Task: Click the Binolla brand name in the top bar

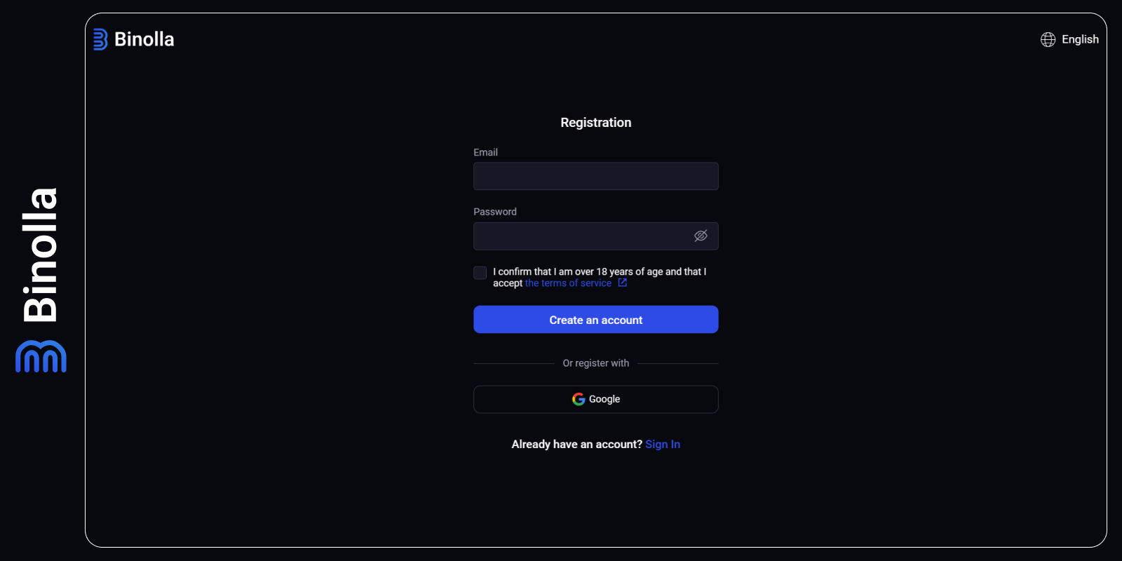Action: click(x=144, y=39)
